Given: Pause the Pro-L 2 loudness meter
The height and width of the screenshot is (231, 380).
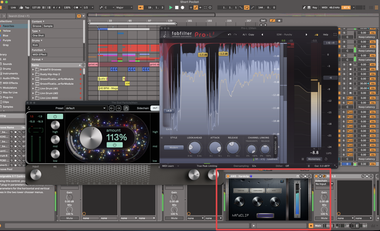Looking at the screenshot, I should point(303,159).
